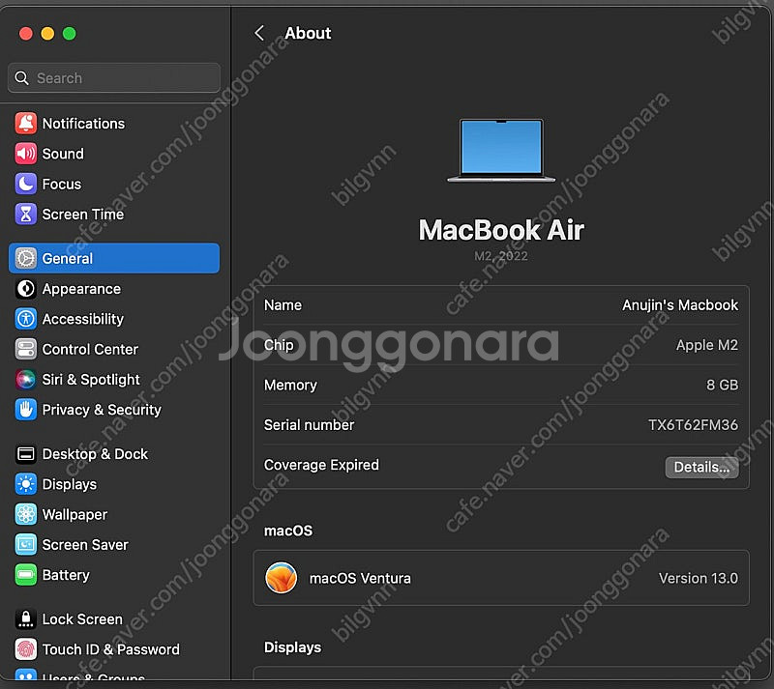Click the "Serial number" row label
The width and height of the screenshot is (774, 689).
pyautogui.click(x=309, y=424)
